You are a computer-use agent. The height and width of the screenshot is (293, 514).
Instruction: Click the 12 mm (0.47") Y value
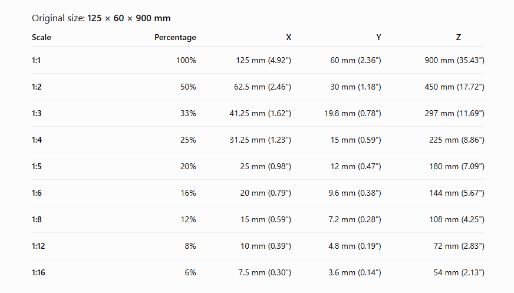coord(355,166)
